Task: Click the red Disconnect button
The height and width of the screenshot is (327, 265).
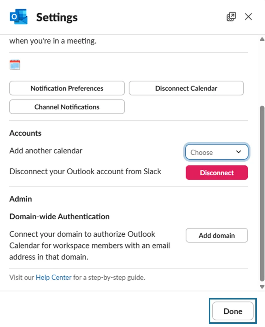Action: tap(217, 173)
